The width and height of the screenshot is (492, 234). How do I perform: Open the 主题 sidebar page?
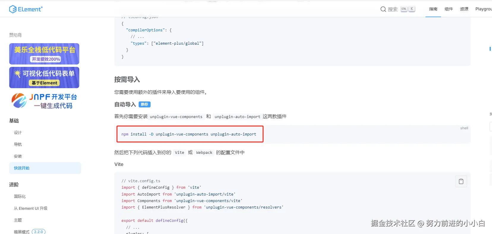pyautogui.click(x=18, y=220)
